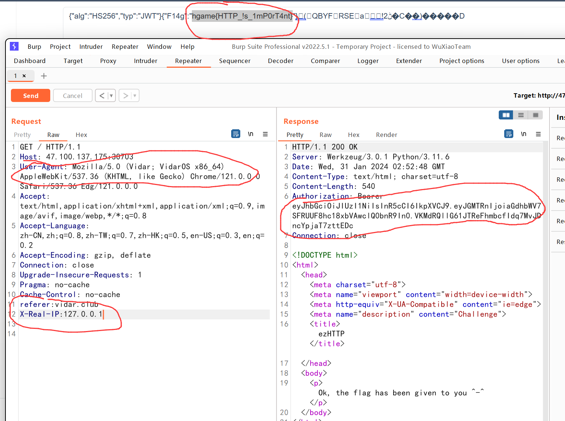
Task: Open Request panel hamburger options menu
Action: pyautogui.click(x=265, y=134)
